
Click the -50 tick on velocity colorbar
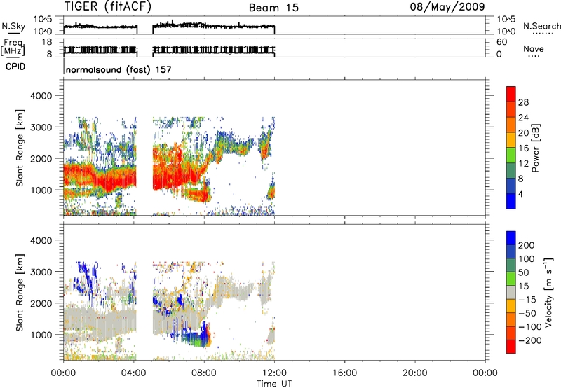[x=527, y=313]
